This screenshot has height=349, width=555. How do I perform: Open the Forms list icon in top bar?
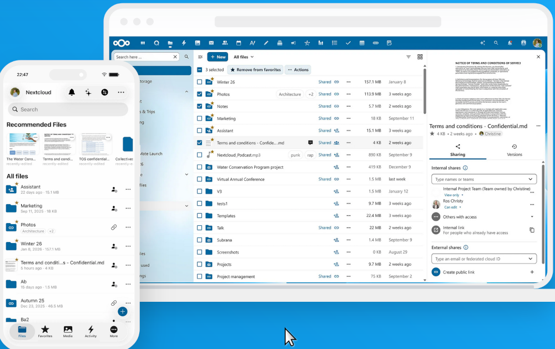(x=335, y=43)
